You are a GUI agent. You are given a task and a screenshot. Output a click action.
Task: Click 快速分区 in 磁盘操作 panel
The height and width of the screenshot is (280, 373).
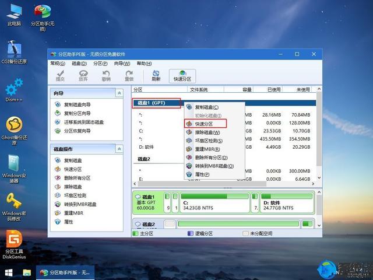click(73, 169)
